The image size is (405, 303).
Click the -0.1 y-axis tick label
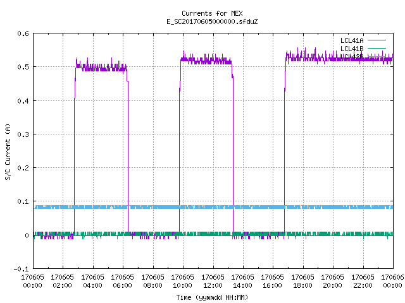point(21,269)
